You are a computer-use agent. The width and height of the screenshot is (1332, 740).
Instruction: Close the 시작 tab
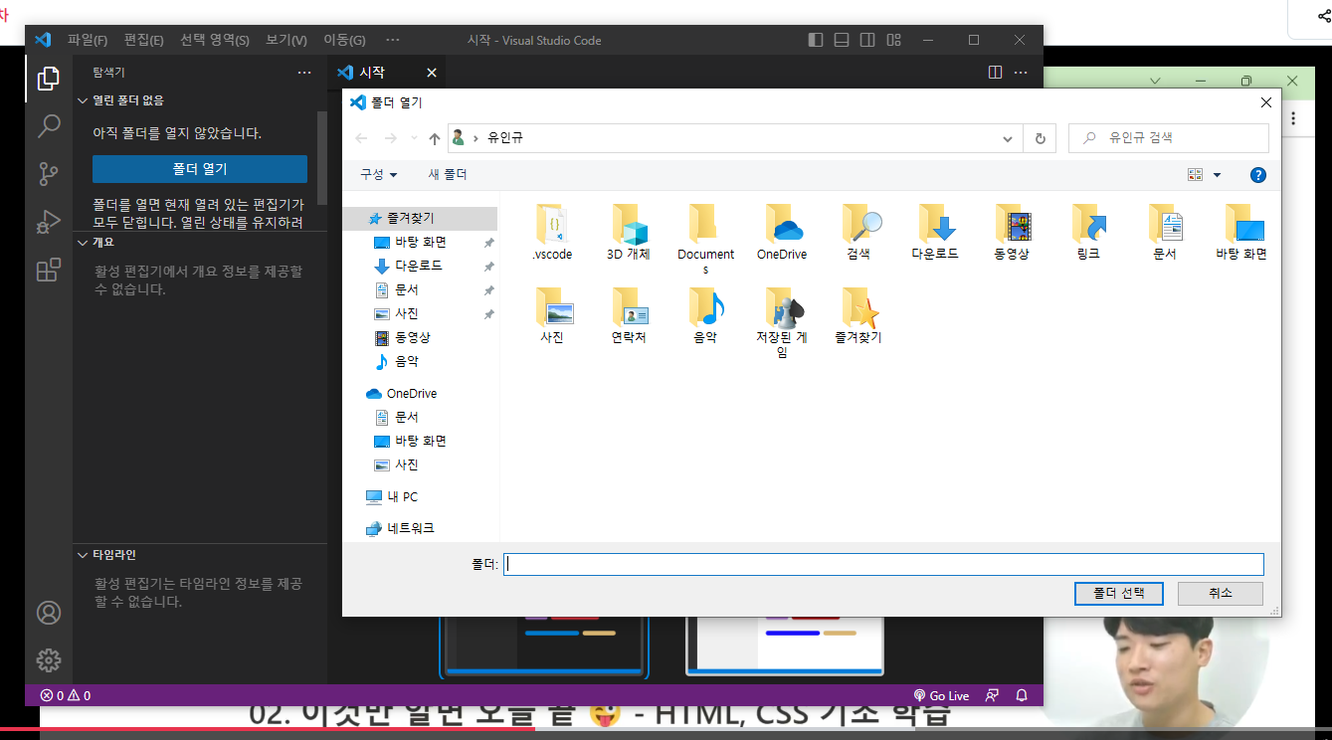(x=432, y=73)
